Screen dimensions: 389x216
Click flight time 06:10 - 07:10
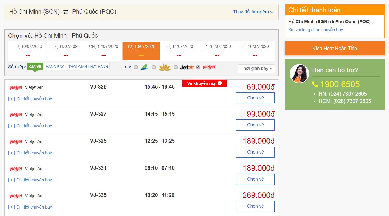click(159, 168)
